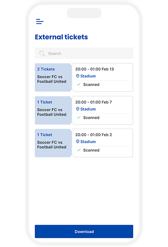Tap the location pin for Feb 2 ticket
This screenshot has width=168, height=247.
point(78,141)
